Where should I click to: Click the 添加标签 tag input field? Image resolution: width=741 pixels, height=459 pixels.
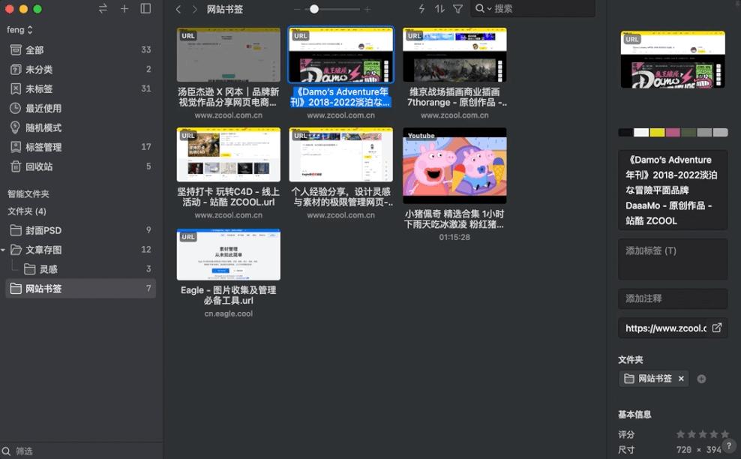[672, 259]
